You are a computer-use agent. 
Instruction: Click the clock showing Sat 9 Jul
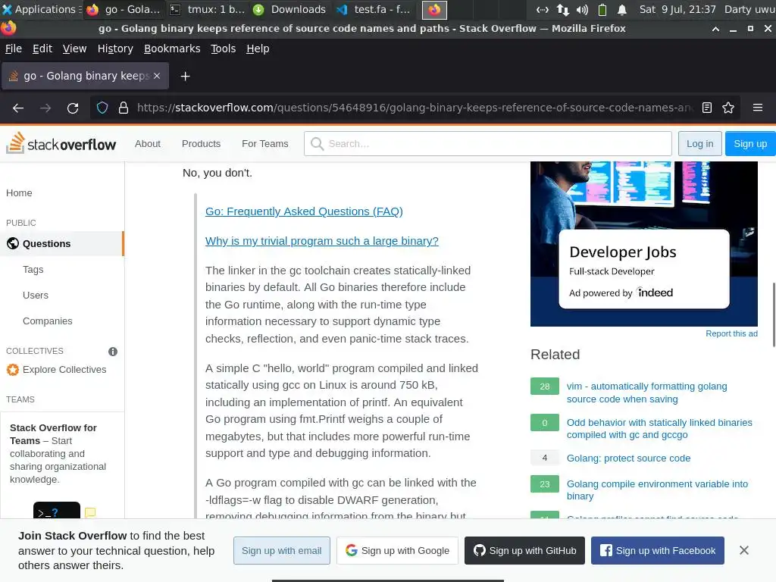(x=677, y=9)
